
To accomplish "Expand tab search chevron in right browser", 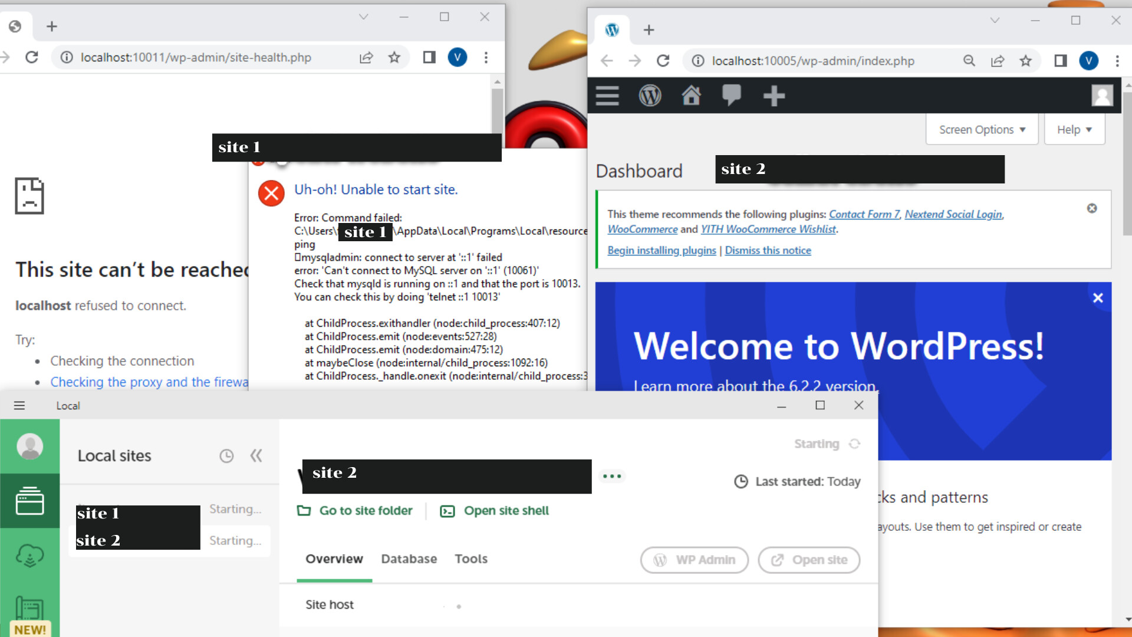I will tap(995, 21).
